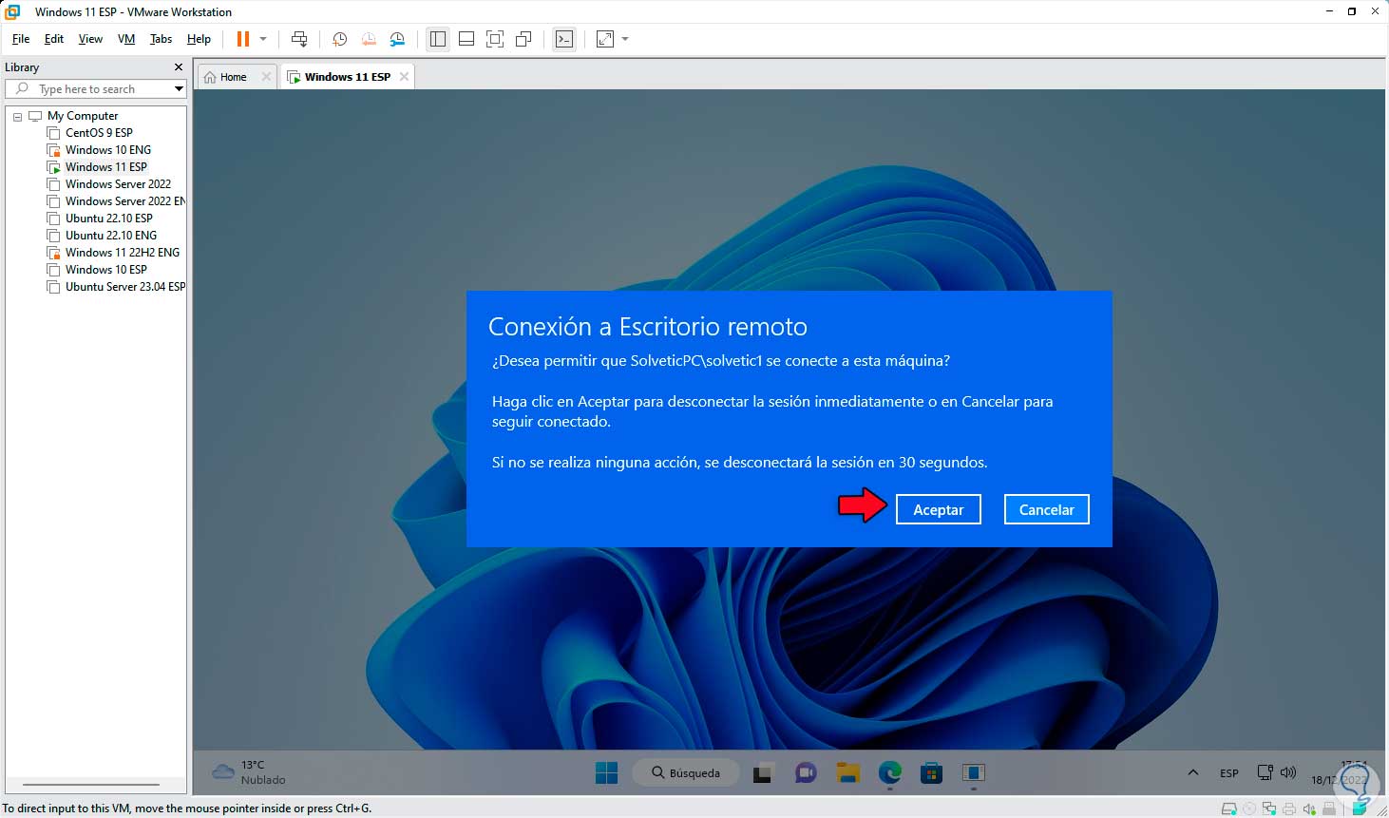Select Windows 10 ENG in the library

pos(108,150)
